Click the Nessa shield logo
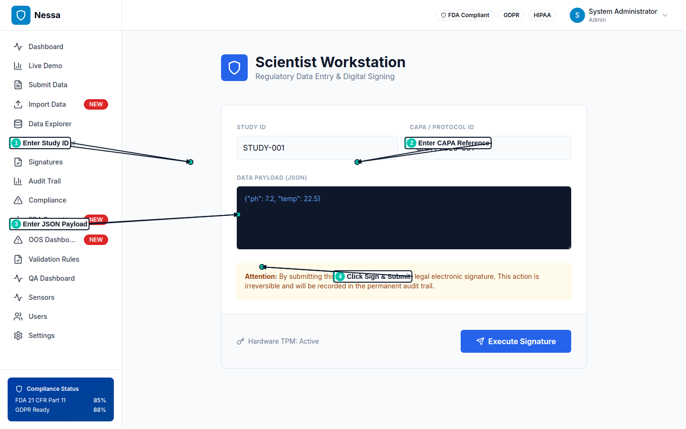This screenshot has width=686, height=429. click(x=20, y=15)
